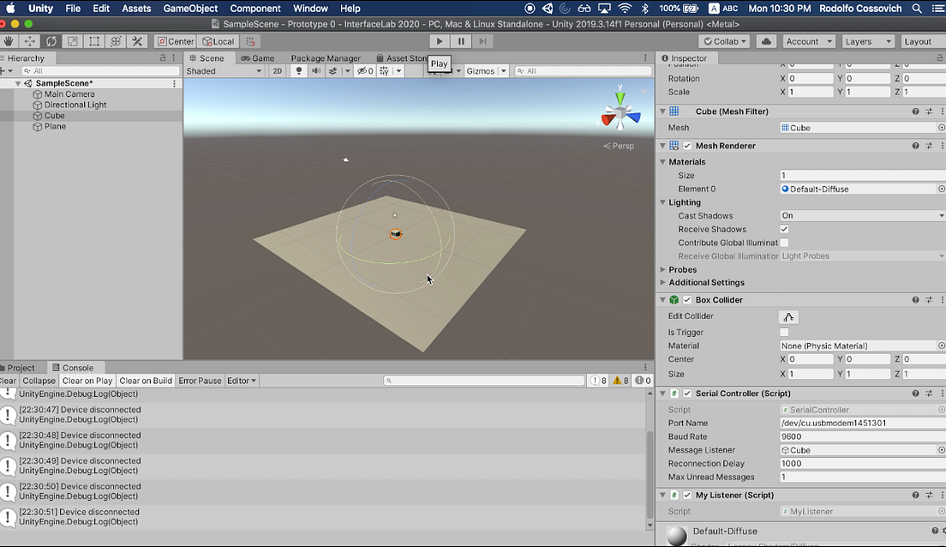Select the Rect Transform tool
This screenshot has width=946, height=547.
[x=94, y=41]
